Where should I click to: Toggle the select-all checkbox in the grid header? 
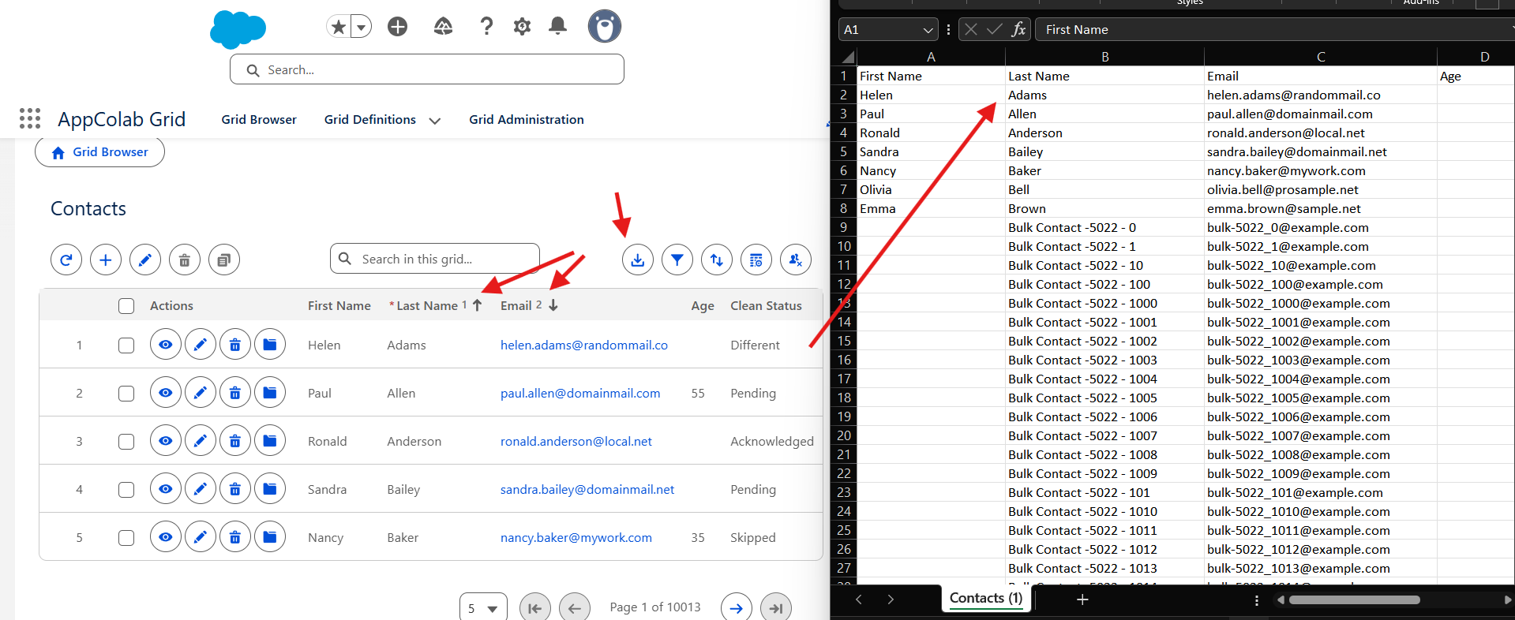point(126,306)
